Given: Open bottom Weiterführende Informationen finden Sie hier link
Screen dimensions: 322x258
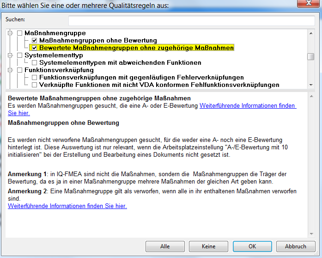Looking at the screenshot, I should click(67, 206).
